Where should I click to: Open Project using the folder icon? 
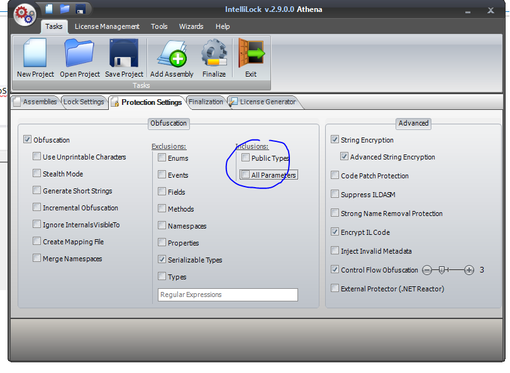tap(80, 58)
